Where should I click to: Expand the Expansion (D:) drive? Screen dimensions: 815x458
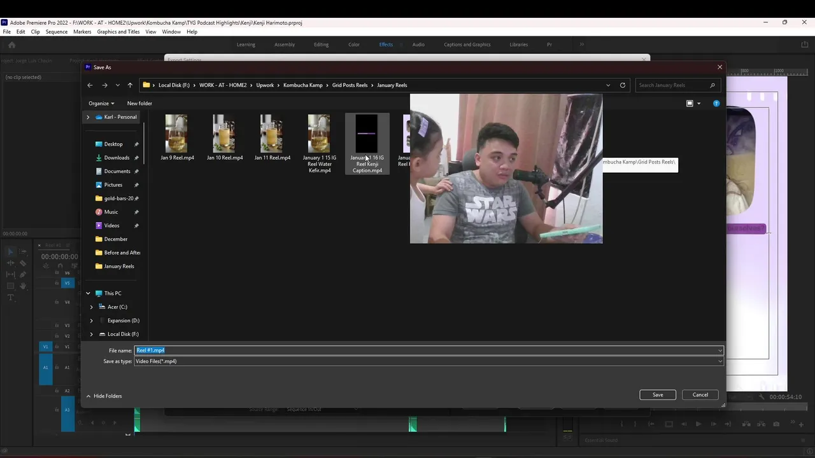[92, 321]
